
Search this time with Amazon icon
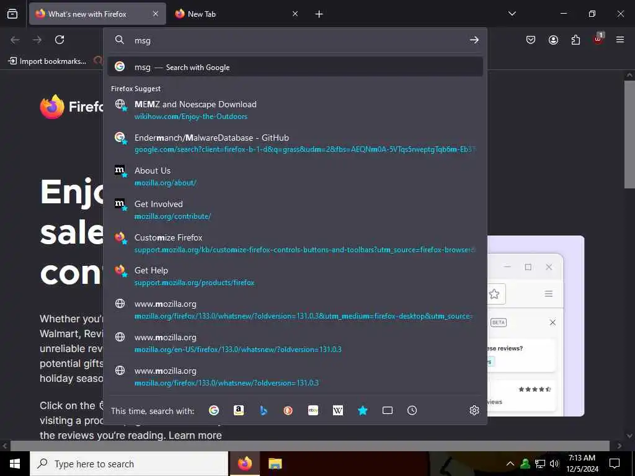point(239,410)
